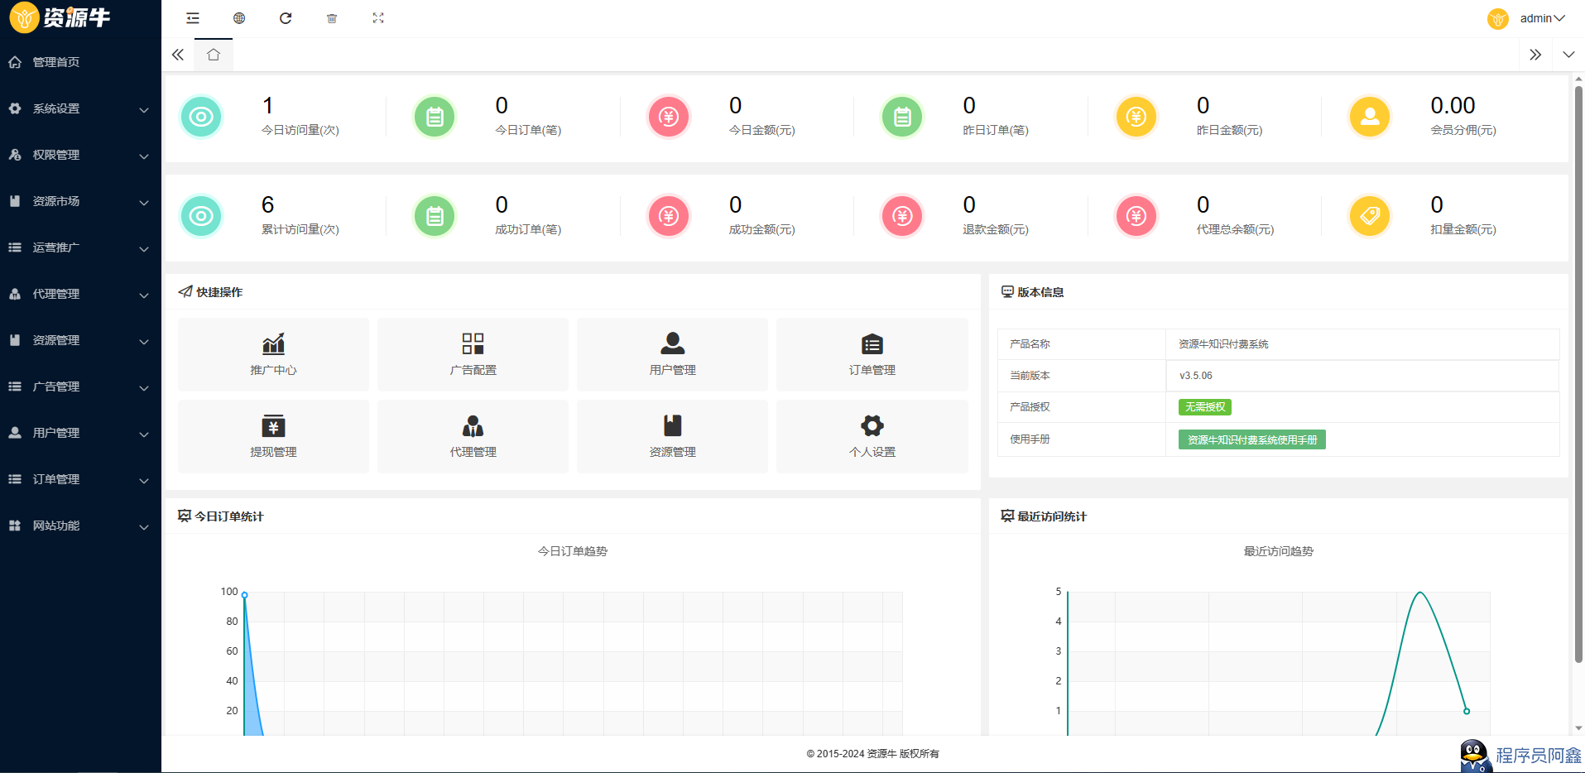Click the 广告配置 quick action grid icon

[473, 343]
